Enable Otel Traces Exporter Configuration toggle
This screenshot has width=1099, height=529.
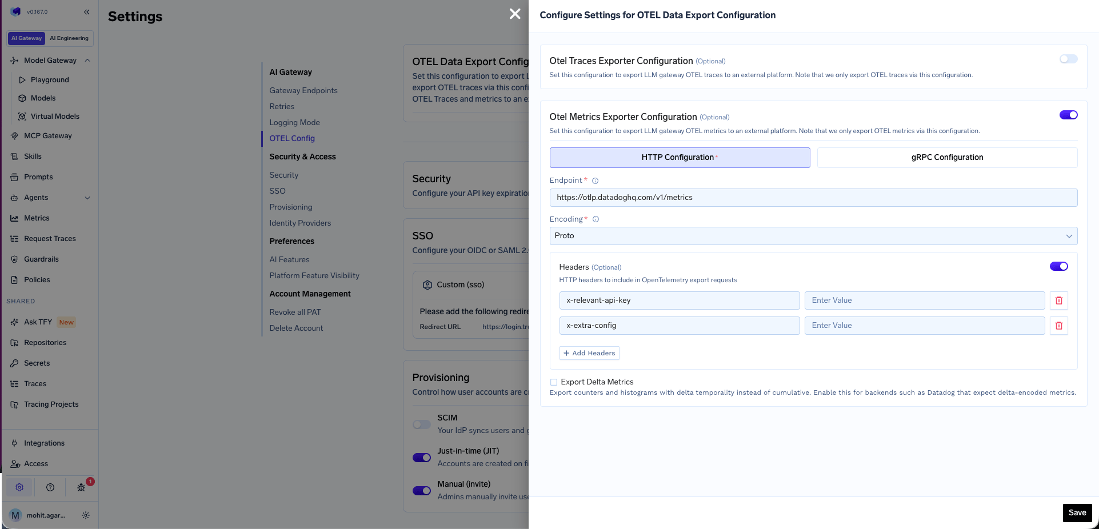tap(1068, 59)
